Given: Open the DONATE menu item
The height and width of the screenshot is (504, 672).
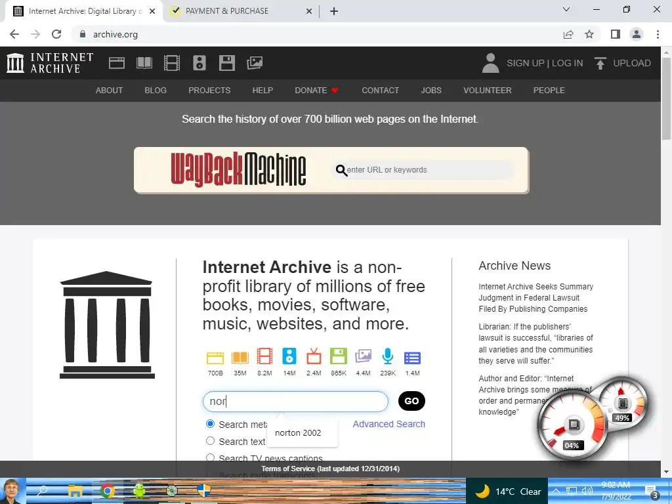Looking at the screenshot, I should pyautogui.click(x=316, y=91).
